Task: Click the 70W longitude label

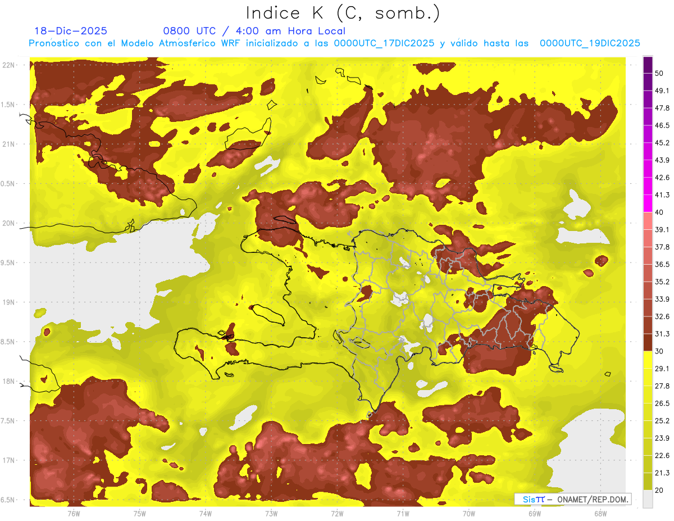Action: point(469,513)
